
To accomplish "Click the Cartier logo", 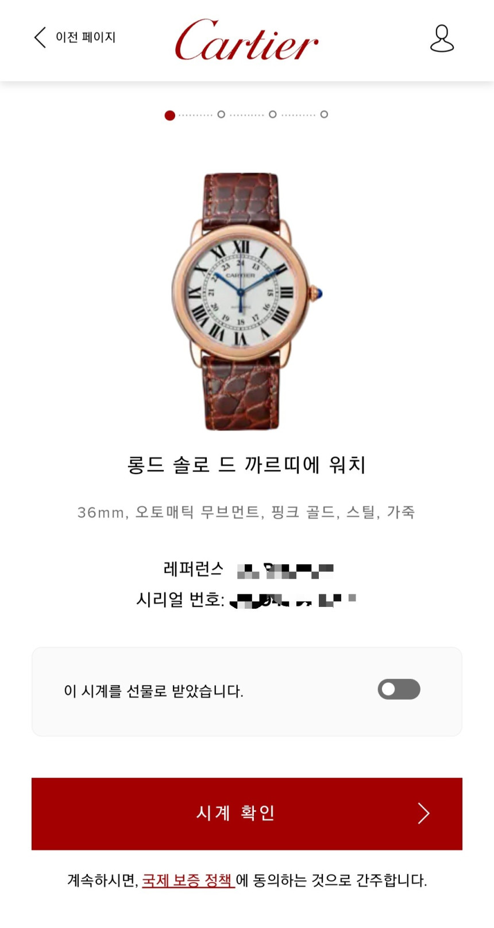I will point(246,40).
